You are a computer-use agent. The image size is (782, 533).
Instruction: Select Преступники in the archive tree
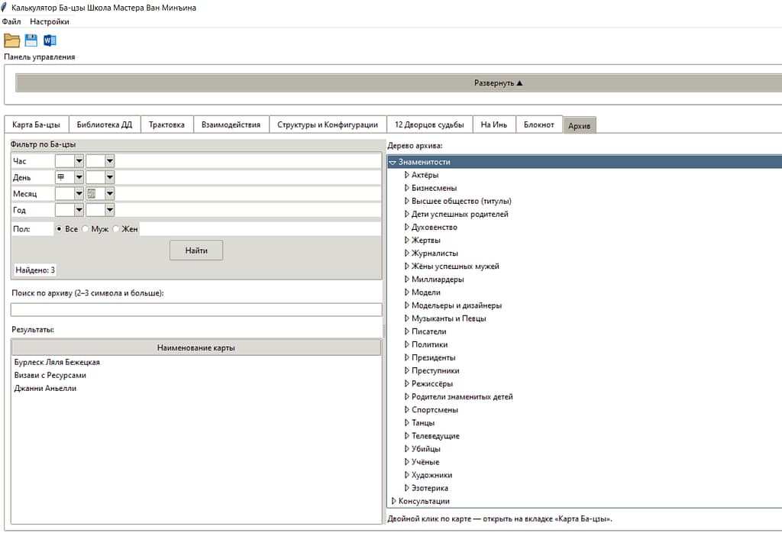pos(435,370)
